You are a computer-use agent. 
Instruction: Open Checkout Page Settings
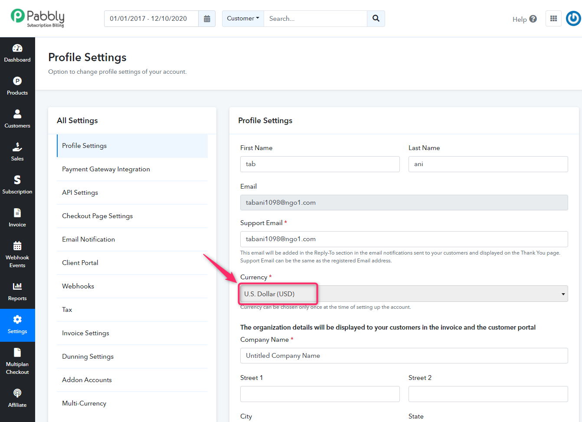[x=132, y=216]
